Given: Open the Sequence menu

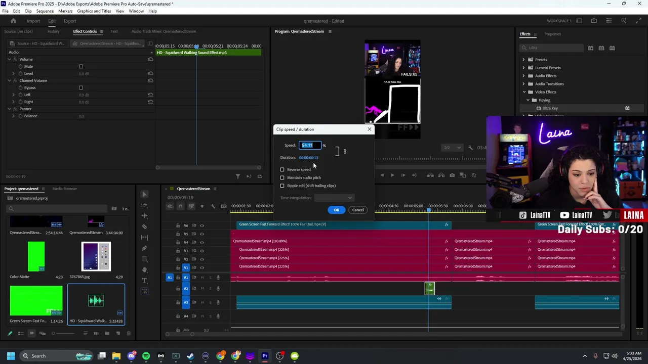Looking at the screenshot, I should [45, 11].
